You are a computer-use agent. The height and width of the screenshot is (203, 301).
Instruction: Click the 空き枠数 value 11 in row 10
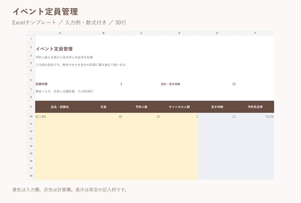coord(234,116)
